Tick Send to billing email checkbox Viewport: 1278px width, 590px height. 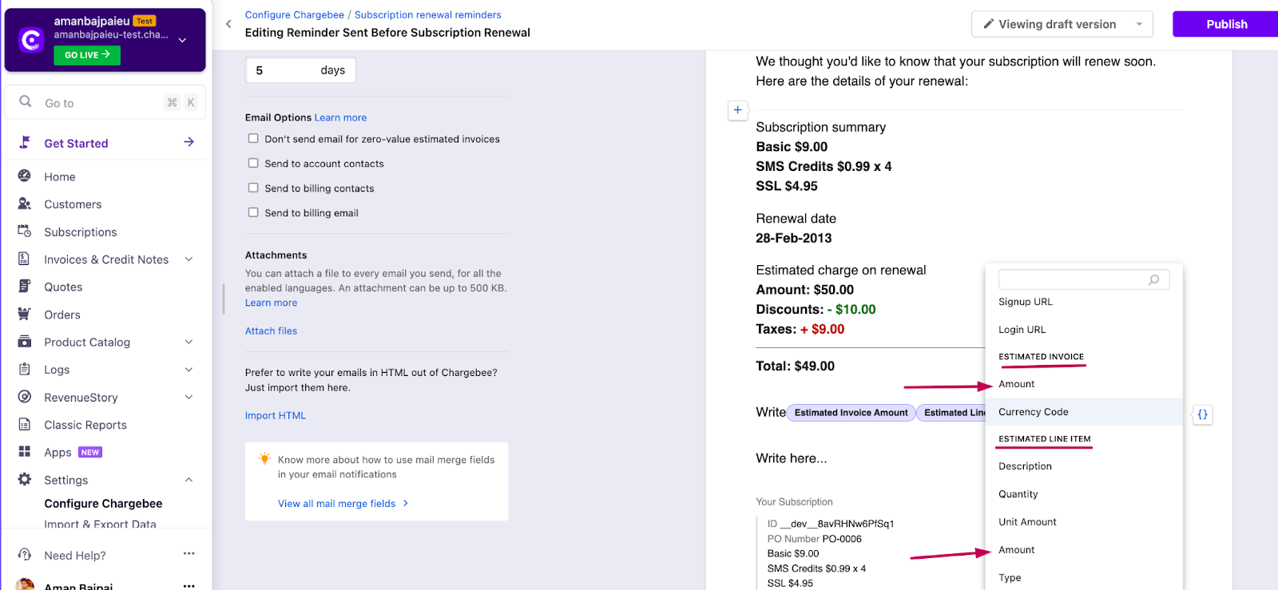pyautogui.click(x=253, y=213)
